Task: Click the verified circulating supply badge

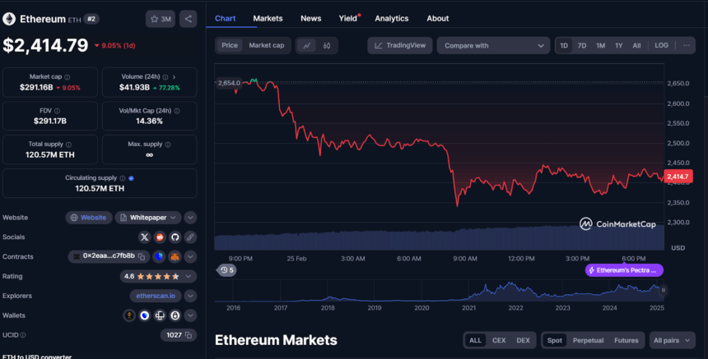Action: [x=132, y=178]
